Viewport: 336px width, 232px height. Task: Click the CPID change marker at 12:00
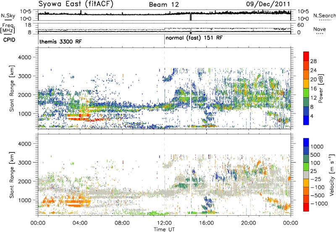click(x=164, y=40)
